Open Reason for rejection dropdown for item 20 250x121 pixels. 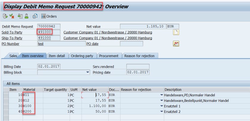click(162, 100)
